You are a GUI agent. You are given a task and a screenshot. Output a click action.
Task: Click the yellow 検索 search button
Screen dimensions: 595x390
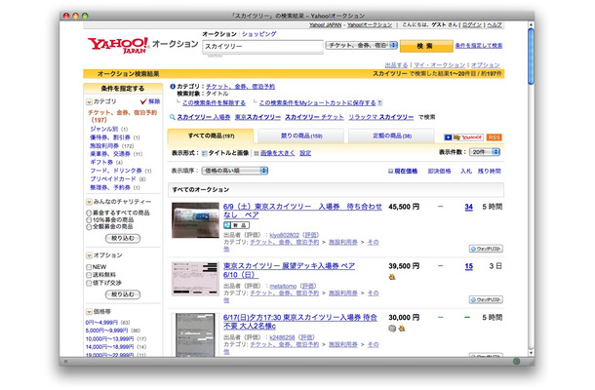426,46
